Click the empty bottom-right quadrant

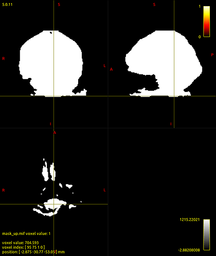(162, 191)
